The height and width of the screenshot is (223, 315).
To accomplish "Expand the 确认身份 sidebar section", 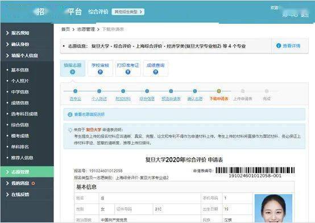I will point(20,44).
